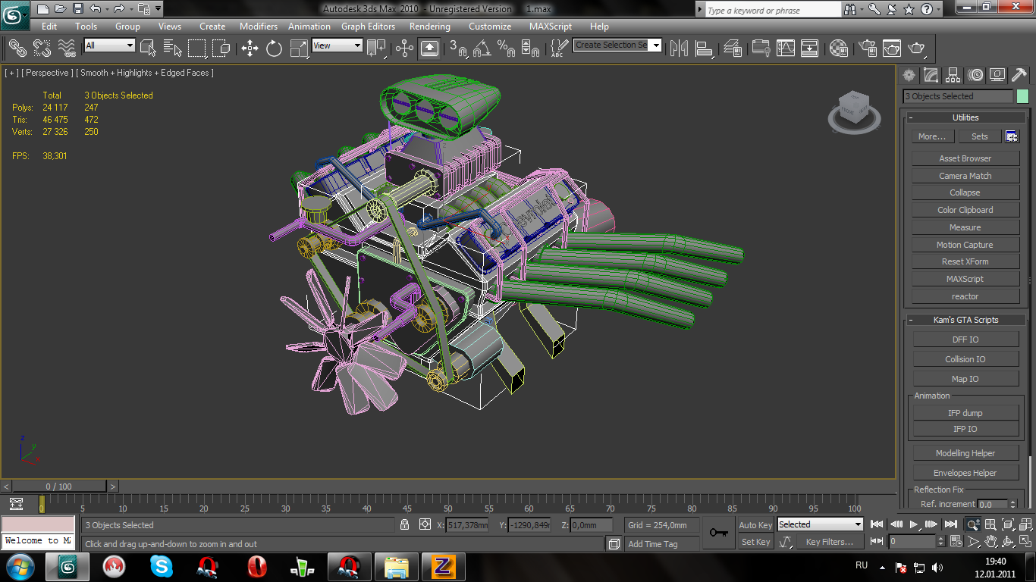
Task: Open the Modify command panel
Action: [931, 75]
